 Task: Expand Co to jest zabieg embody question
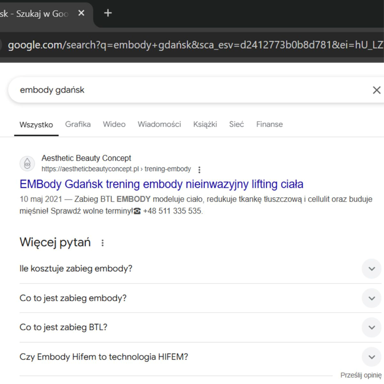click(372, 298)
